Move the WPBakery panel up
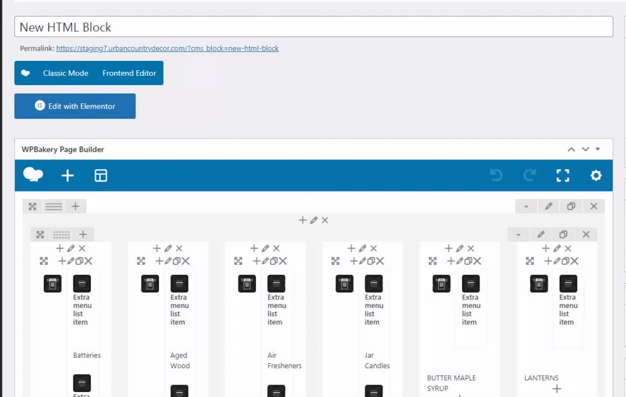This screenshot has width=626, height=397. coord(572,150)
